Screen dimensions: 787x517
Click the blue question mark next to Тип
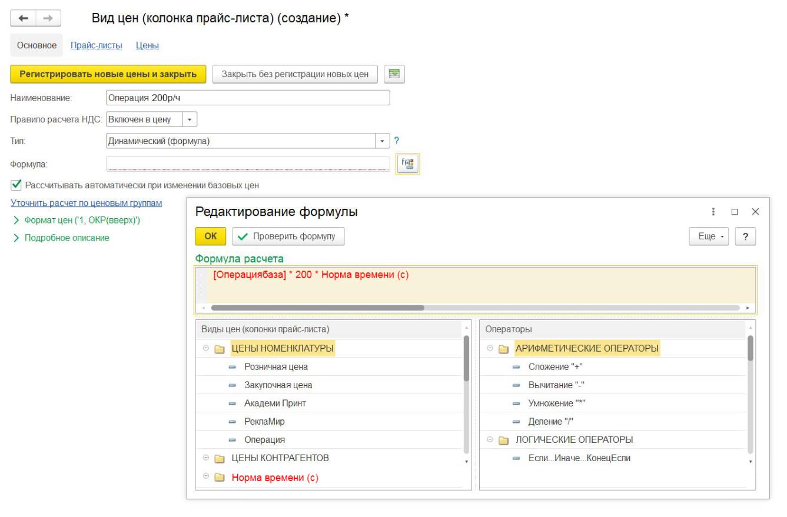[x=397, y=141]
